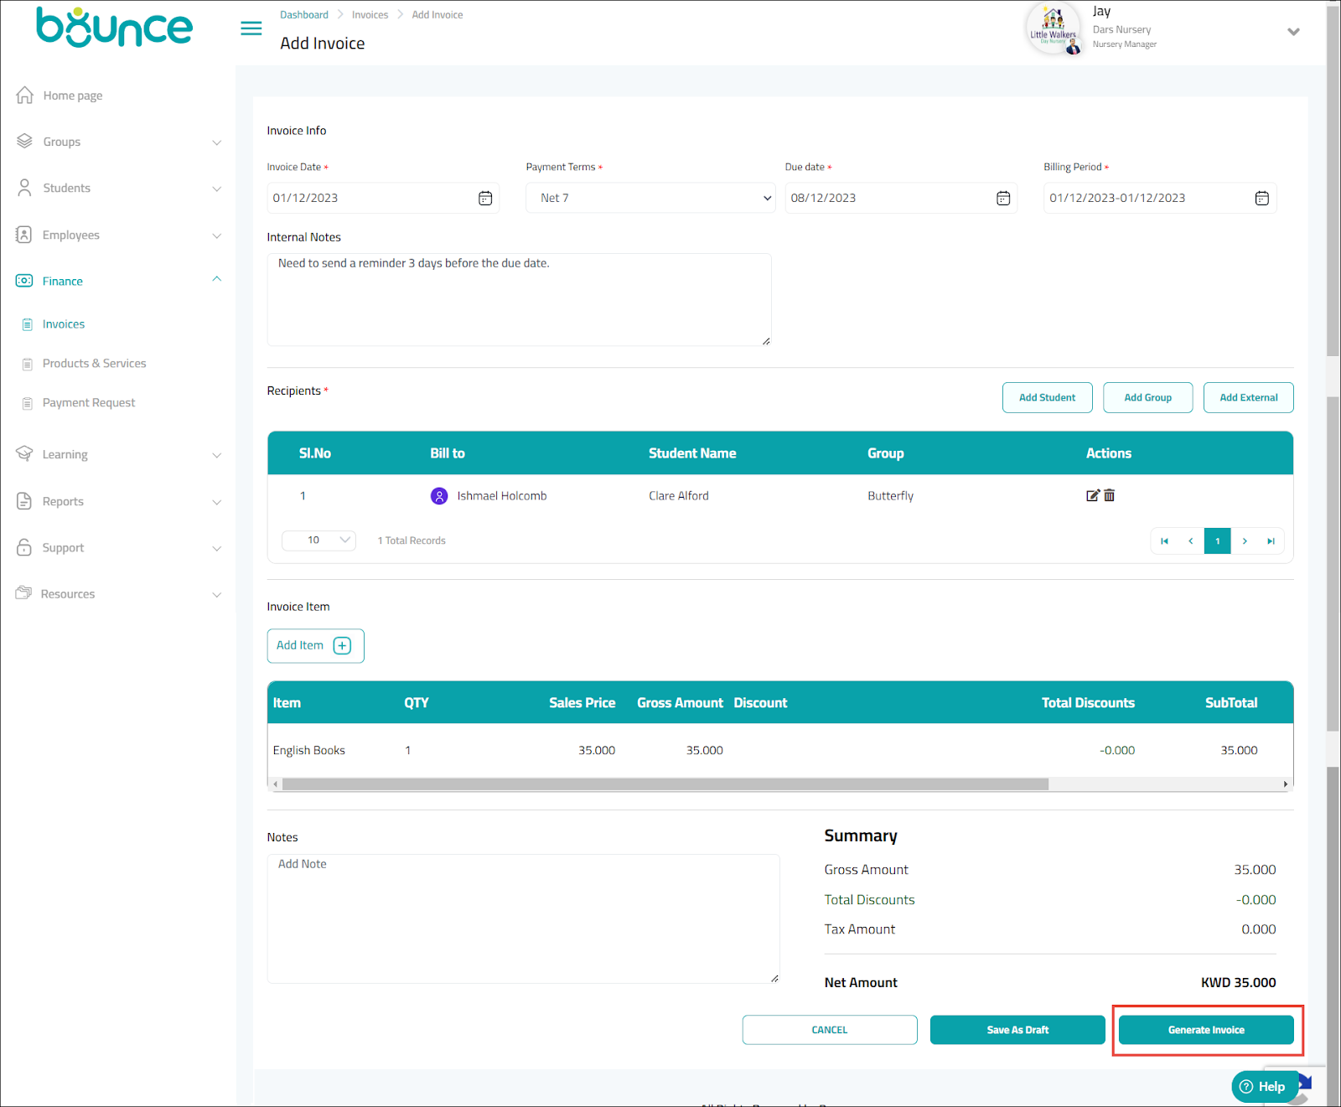Screen dimensions: 1341x1107
Task: Expand the Groups sidebar chevron
Action: [x=217, y=142]
